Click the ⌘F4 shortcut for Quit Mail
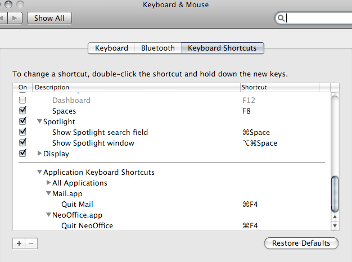Viewport: 352px width, 262px height. (250, 204)
